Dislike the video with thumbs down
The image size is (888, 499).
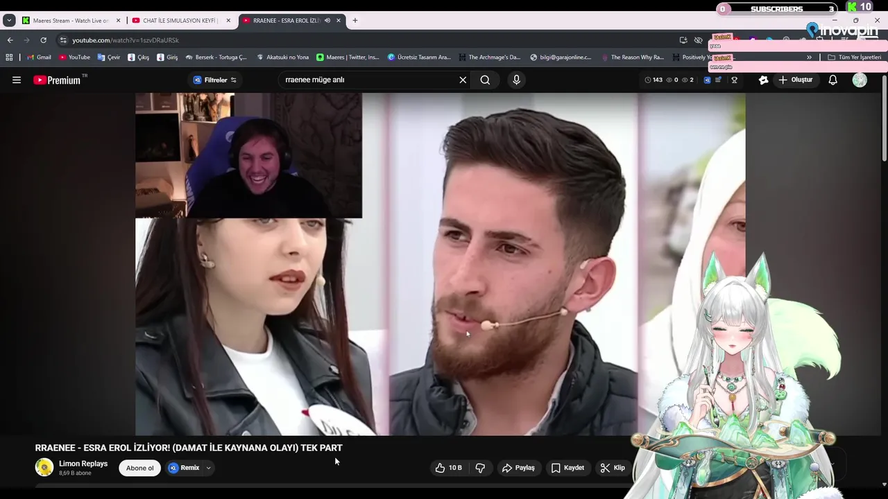(x=480, y=468)
